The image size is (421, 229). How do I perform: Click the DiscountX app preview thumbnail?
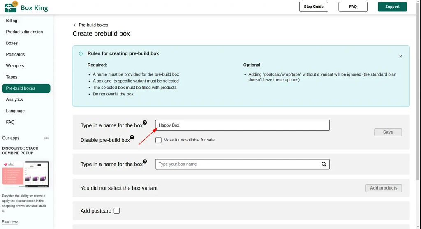pyautogui.click(x=25, y=174)
